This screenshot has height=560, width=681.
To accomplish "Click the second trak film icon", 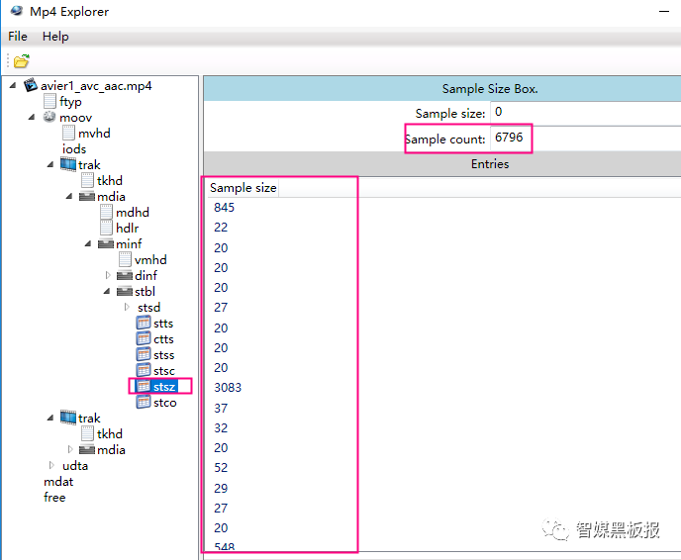I will click(x=68, y=418).
